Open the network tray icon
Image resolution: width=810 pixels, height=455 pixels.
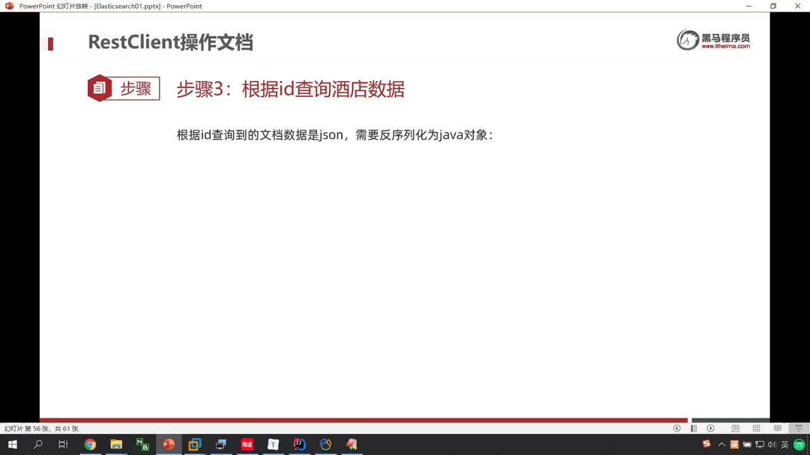[x=760, y=444]
